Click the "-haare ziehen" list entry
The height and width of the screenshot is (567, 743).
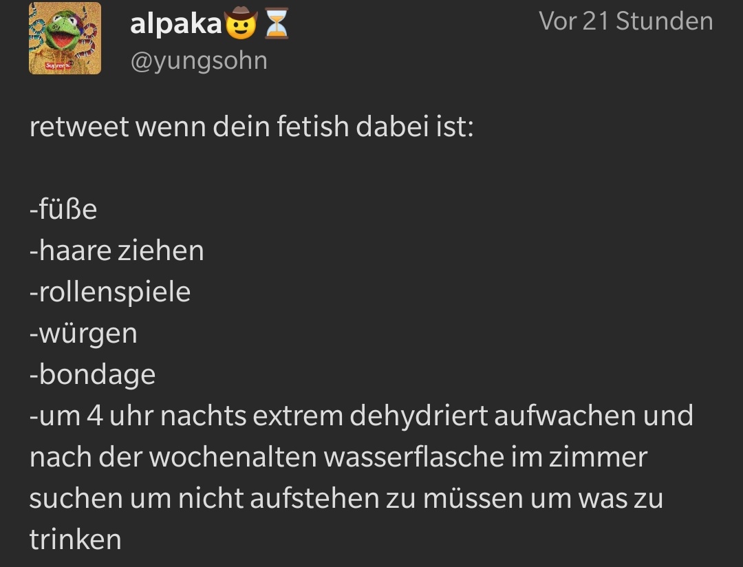point(117,250)
